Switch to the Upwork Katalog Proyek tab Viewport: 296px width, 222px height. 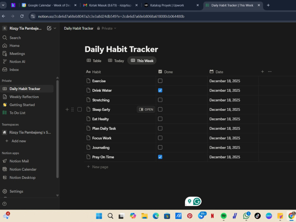click(x=171, y=5)
